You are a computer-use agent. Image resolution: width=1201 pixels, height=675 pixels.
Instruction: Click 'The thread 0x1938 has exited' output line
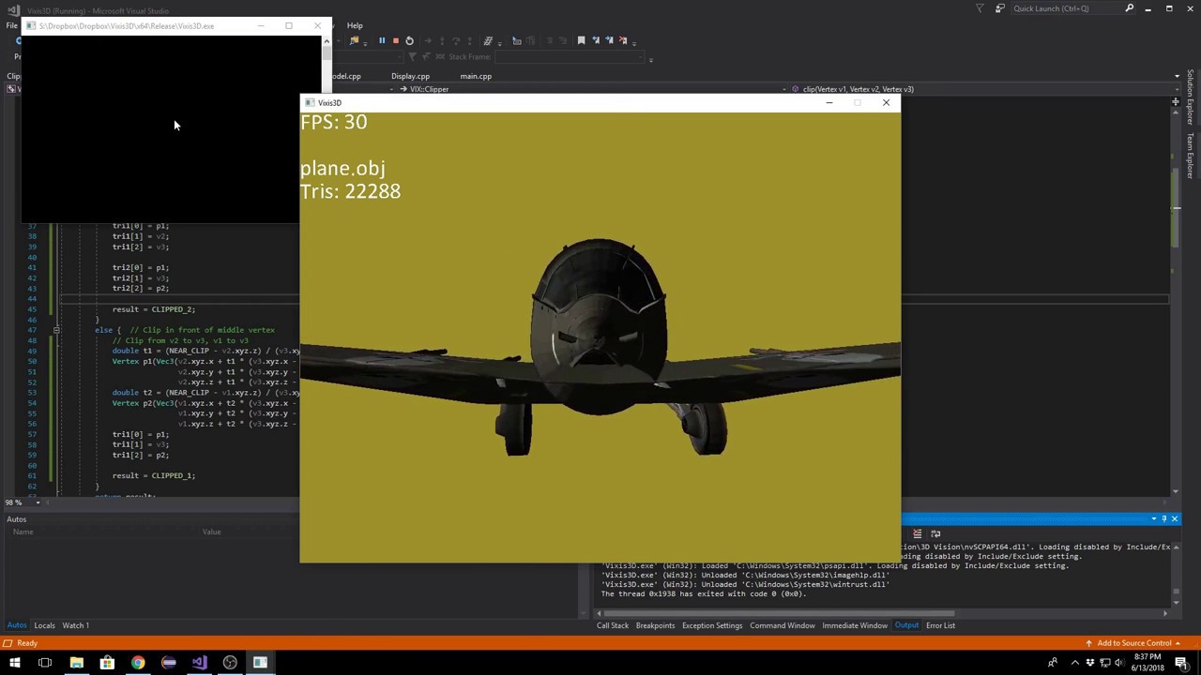pos(704,593)
